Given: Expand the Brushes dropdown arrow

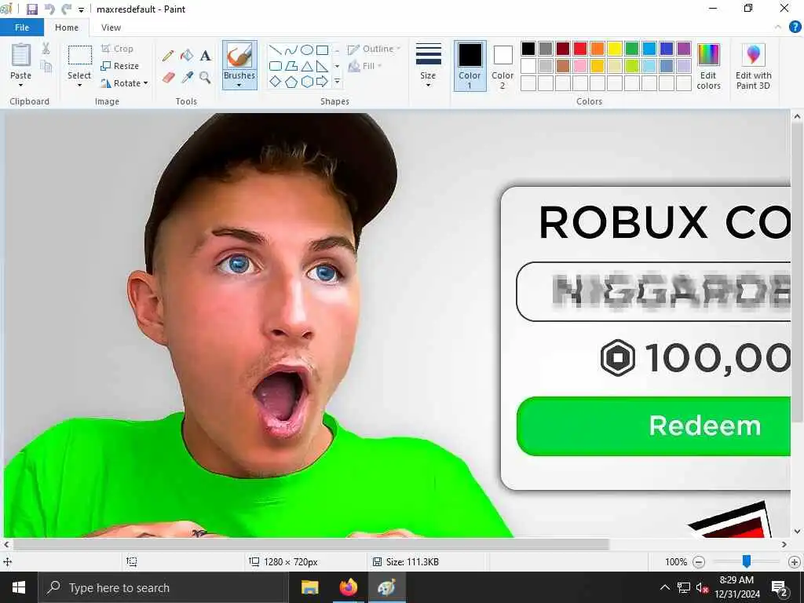Looking at the screenshot, I should [x=239, y=85].
